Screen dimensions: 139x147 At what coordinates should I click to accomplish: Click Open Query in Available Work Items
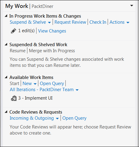pos(52,84)
